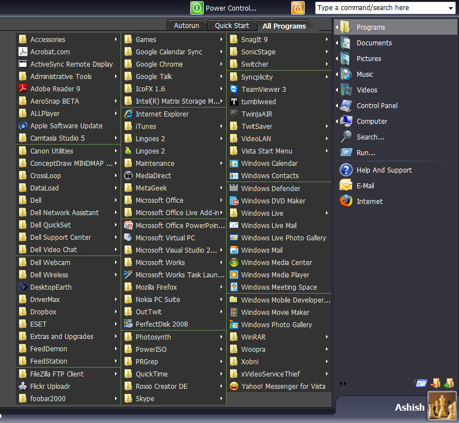Click the run window icon near bottom
Image resolution: width=459 pixels, height=423 pixels.
coord(421,383)
